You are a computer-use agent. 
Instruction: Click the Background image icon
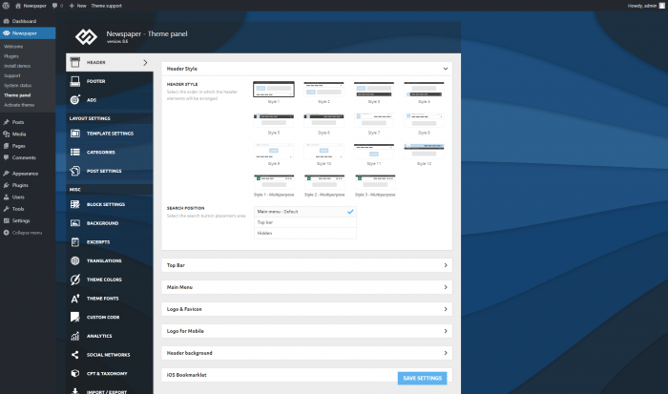click(75, 223)
